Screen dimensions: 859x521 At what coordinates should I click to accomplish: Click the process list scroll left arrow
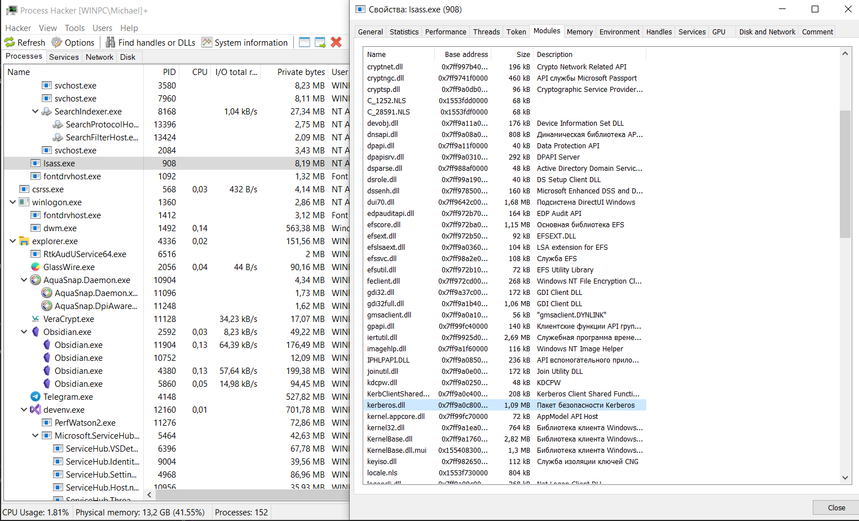click(x=149, y=494)
